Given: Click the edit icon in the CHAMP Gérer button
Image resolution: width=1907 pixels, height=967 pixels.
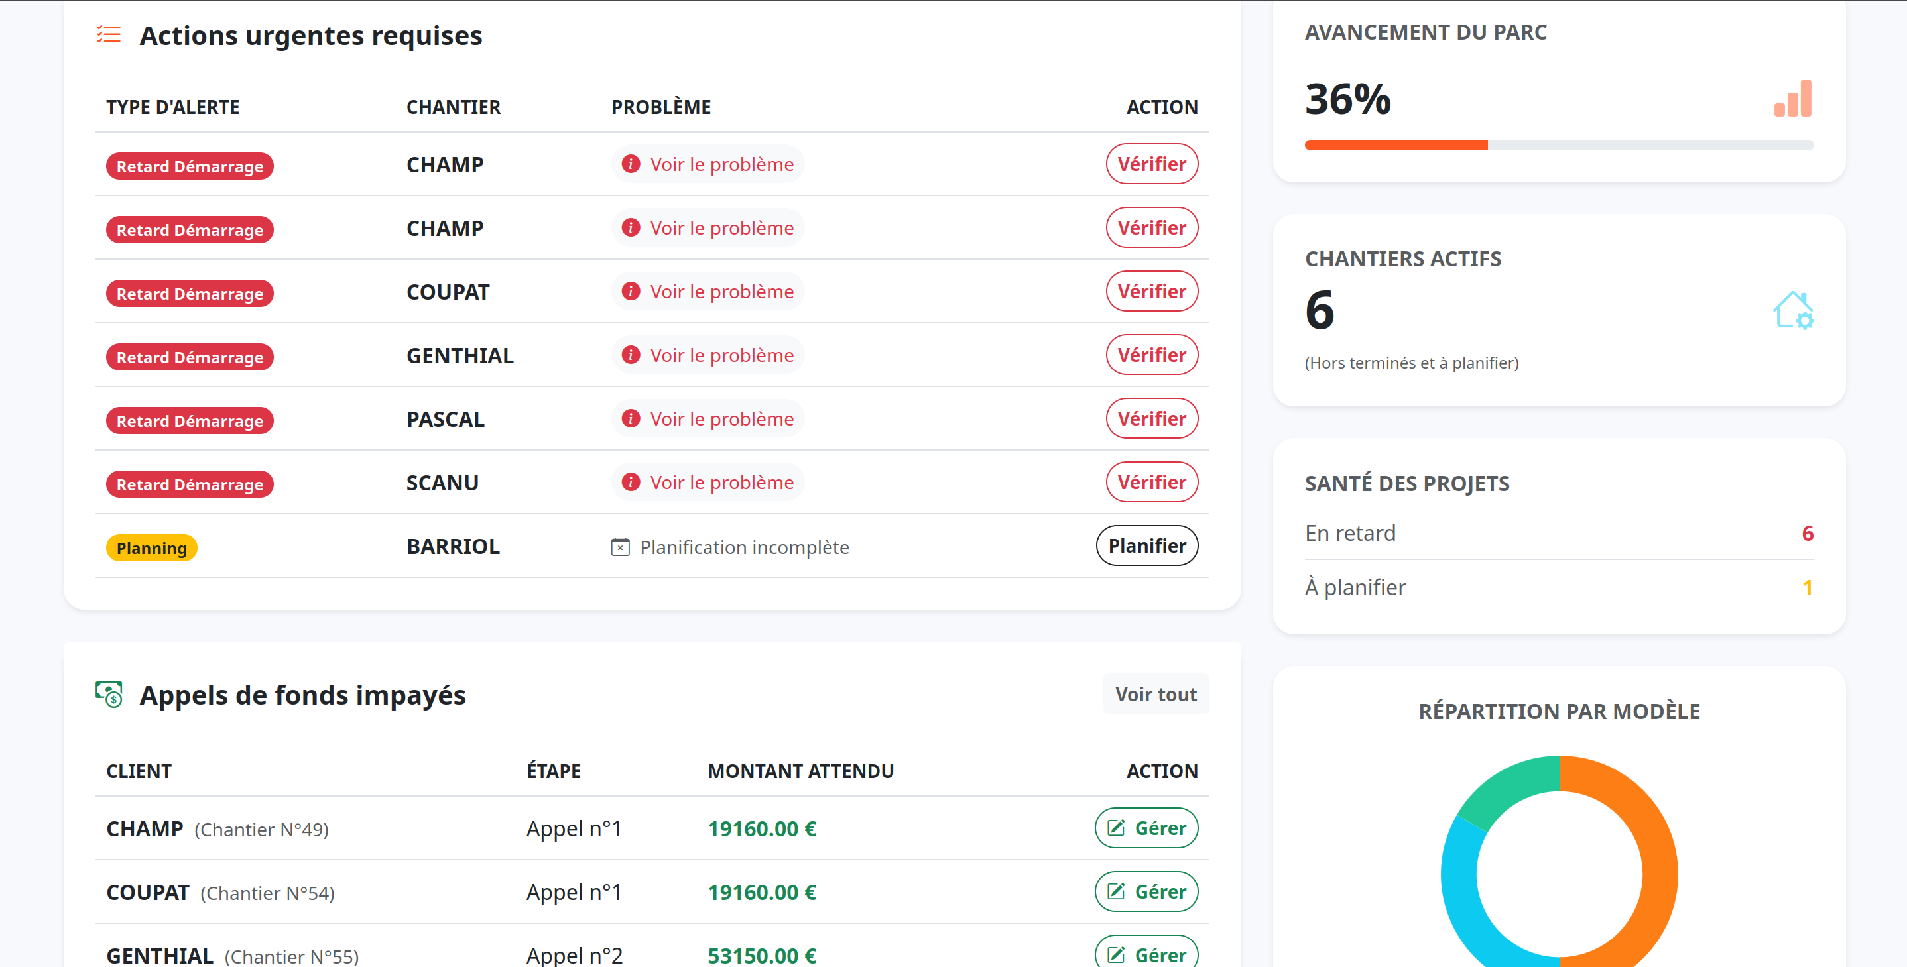Looking at the screenshot, I should coord(1116,828).
